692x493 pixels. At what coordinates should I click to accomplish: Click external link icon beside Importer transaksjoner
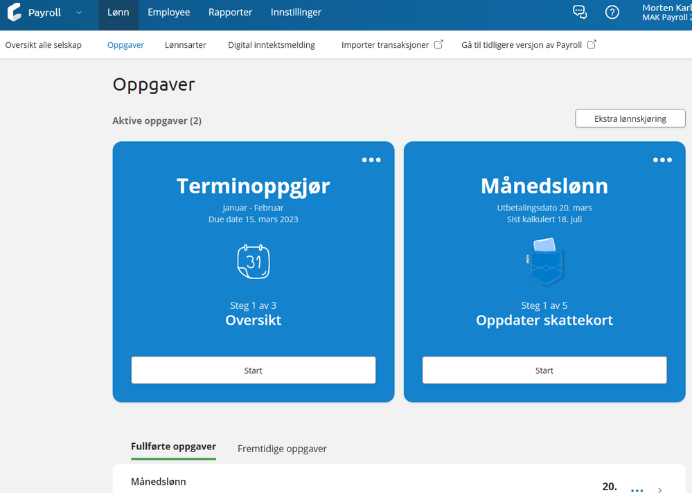(x=438, y=44)
